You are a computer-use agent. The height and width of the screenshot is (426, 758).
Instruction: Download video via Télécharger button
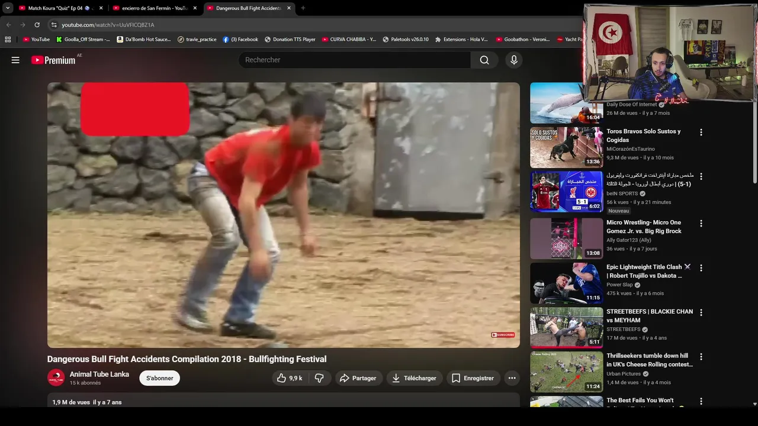[414, 378]
